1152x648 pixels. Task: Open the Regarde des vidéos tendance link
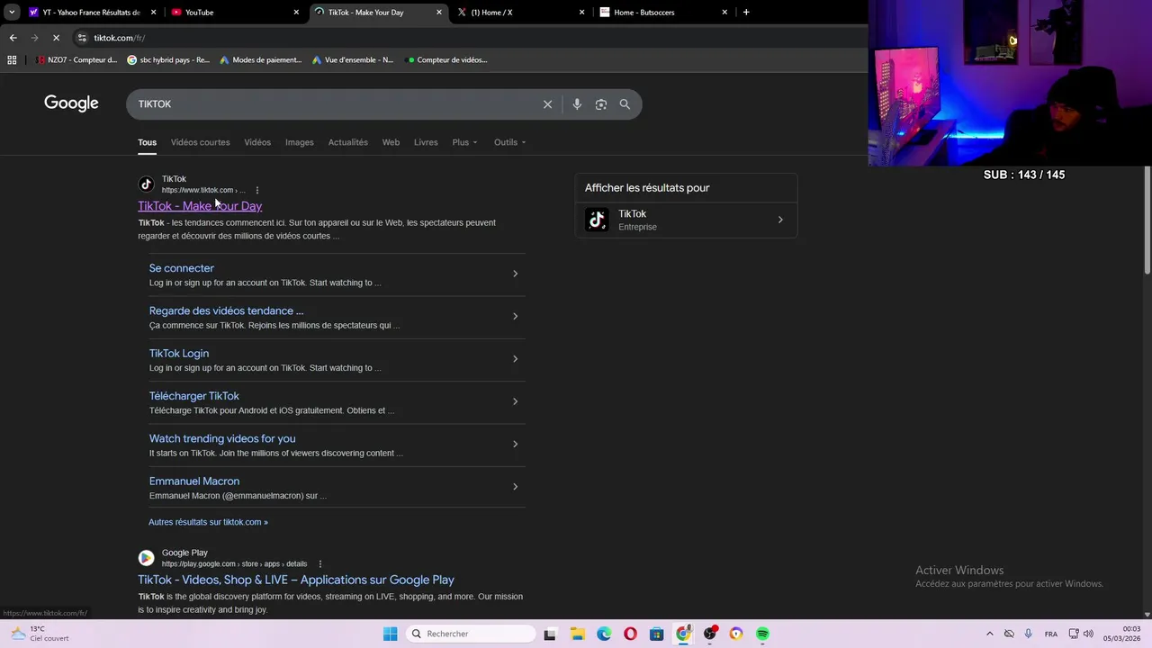click(226, 310)
